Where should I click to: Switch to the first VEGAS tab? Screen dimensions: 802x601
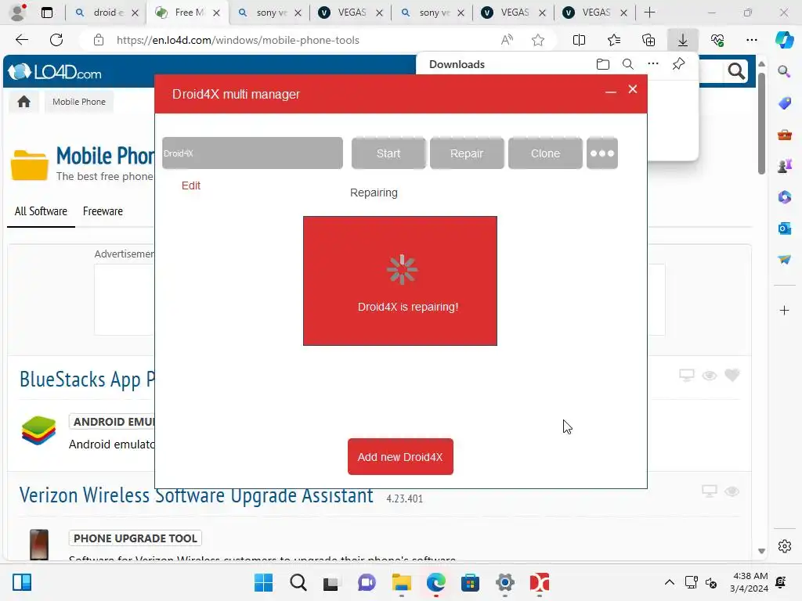pos(351,13)
